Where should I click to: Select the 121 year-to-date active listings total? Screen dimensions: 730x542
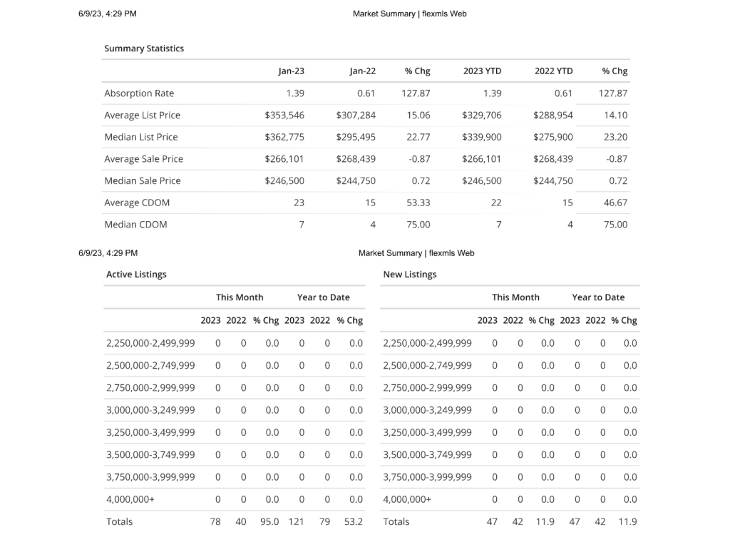click(x=295, y=522)
